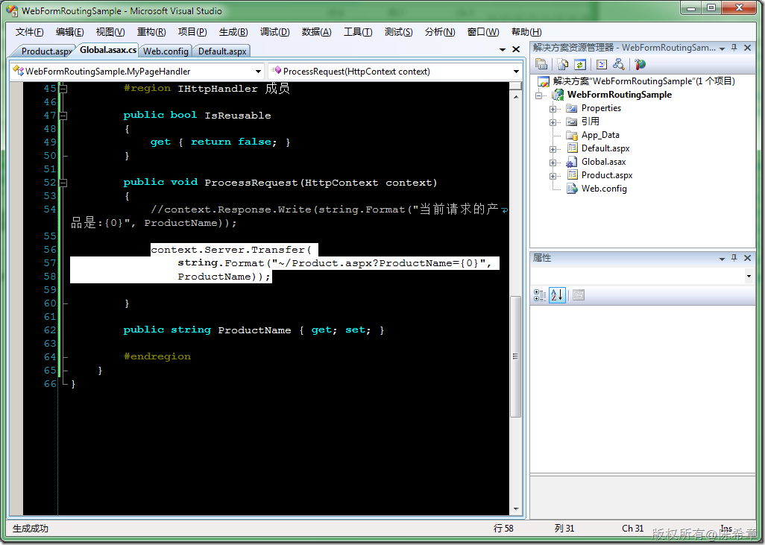Open the 帮助(H) help menu
The image size is (765, 545).
point(526,32)
